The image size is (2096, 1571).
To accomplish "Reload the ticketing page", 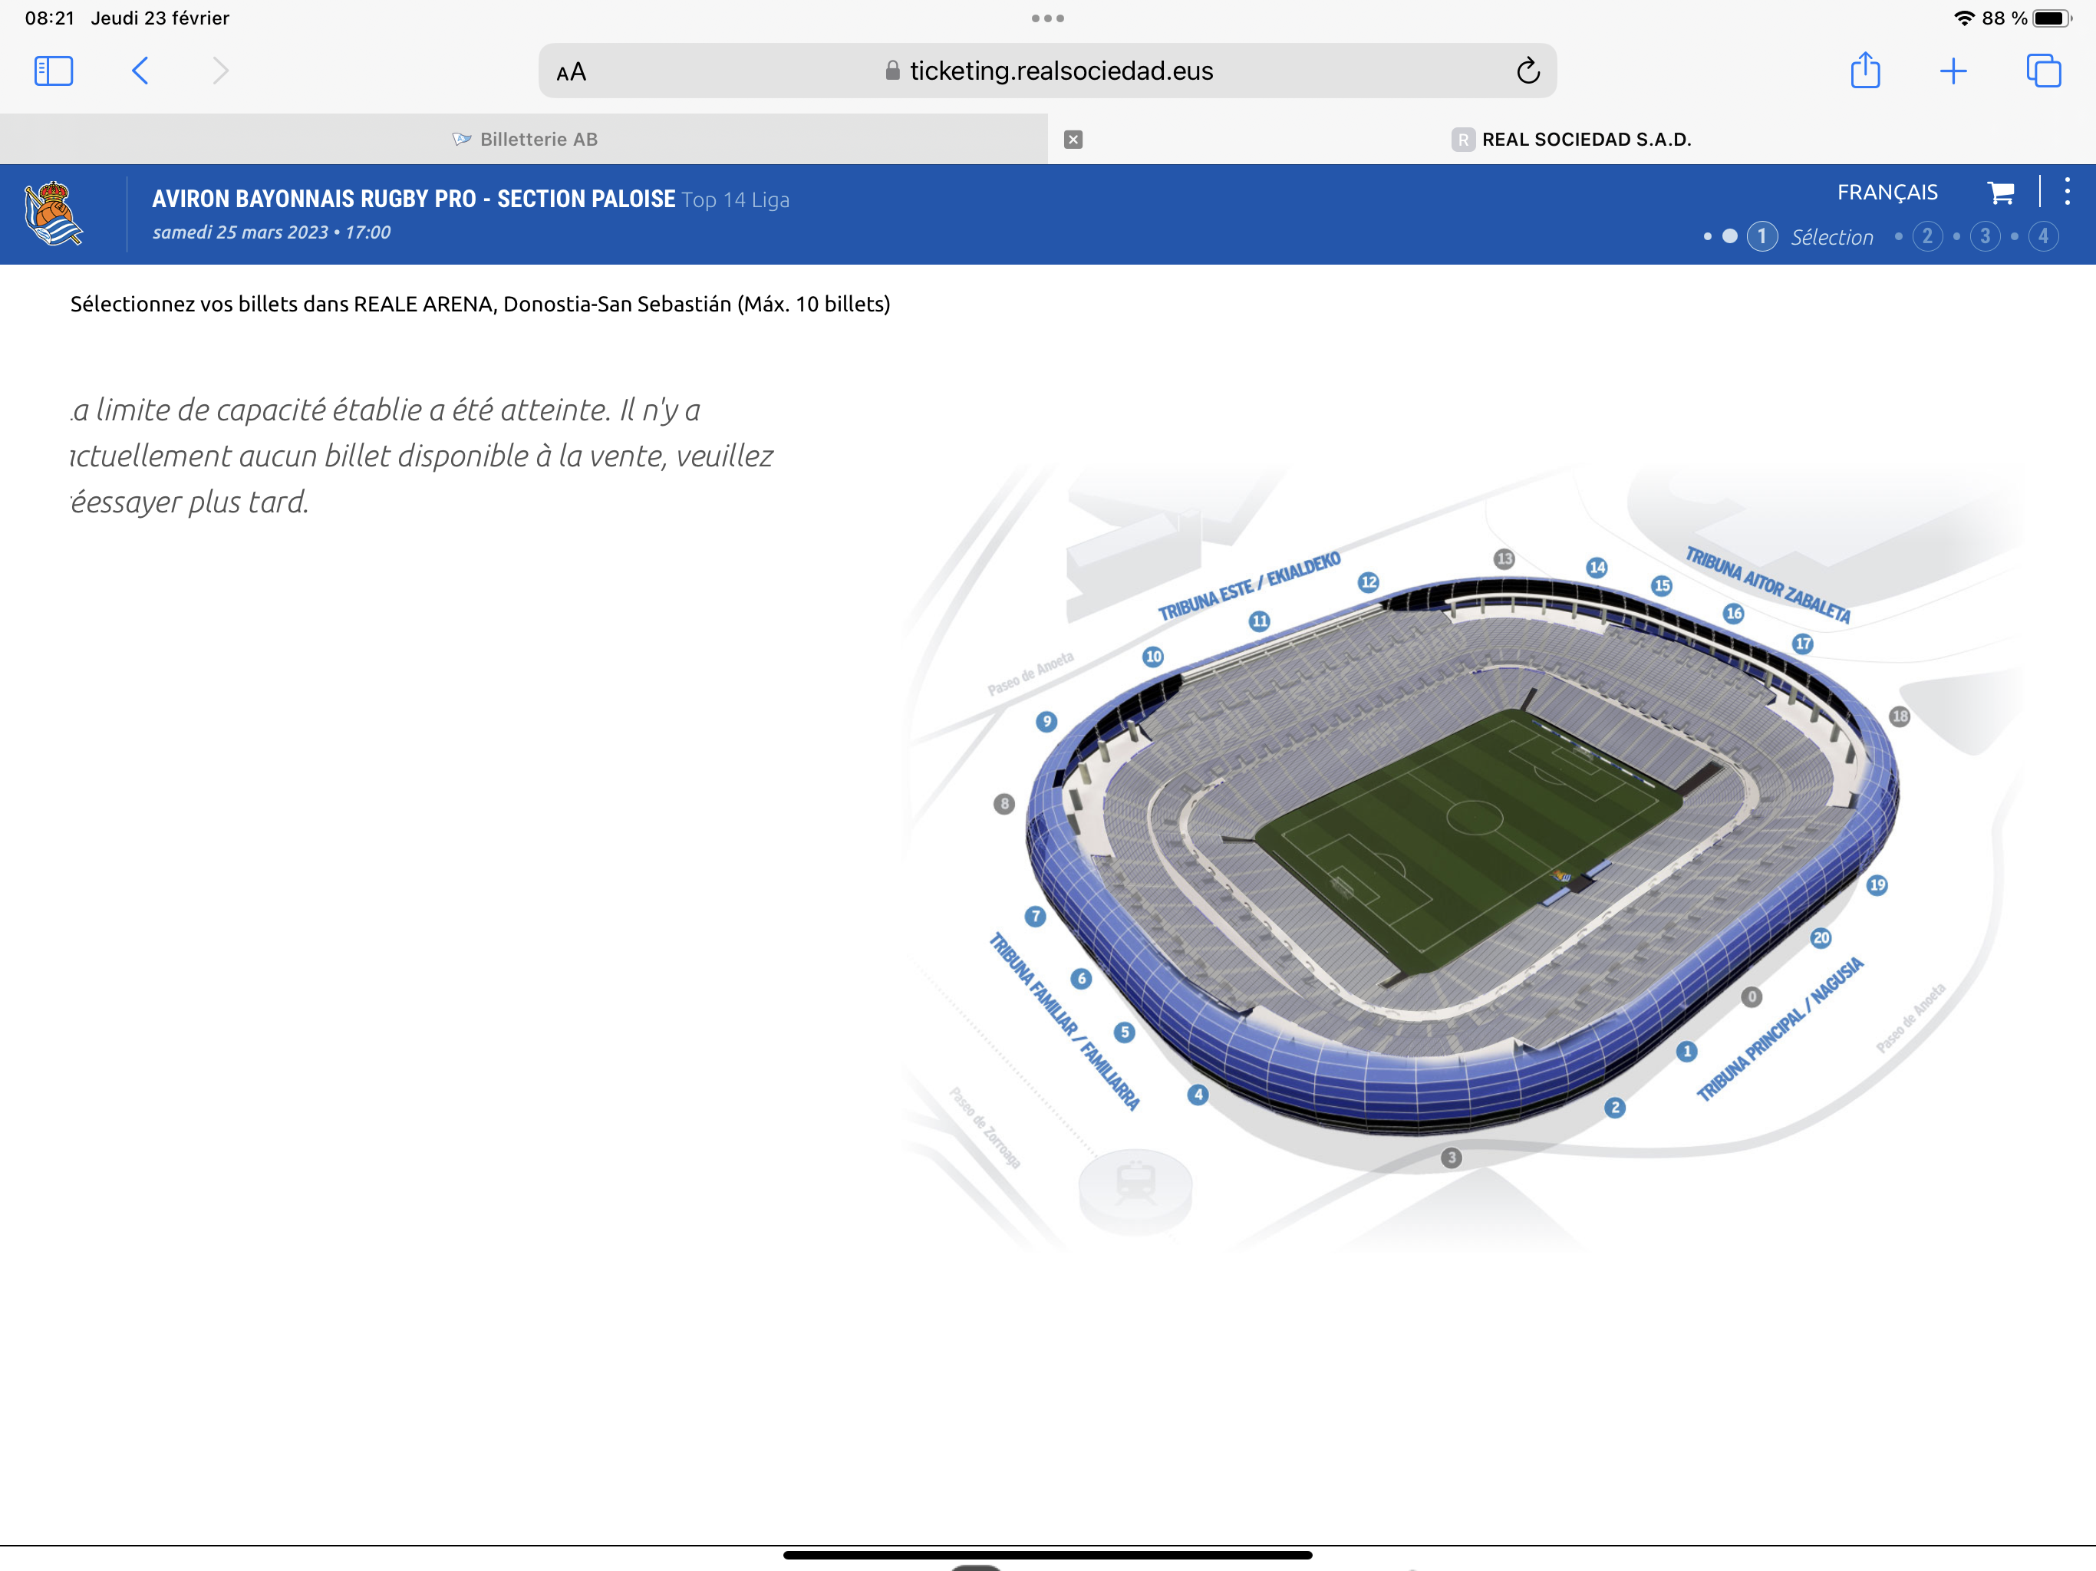I will (1528, 71).
